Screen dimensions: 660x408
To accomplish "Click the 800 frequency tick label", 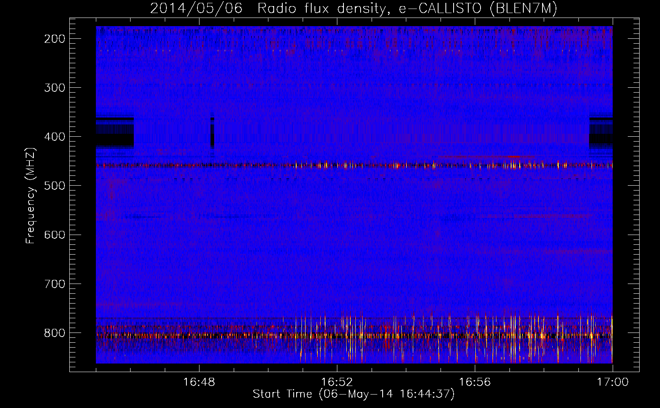I will point(55,333).
